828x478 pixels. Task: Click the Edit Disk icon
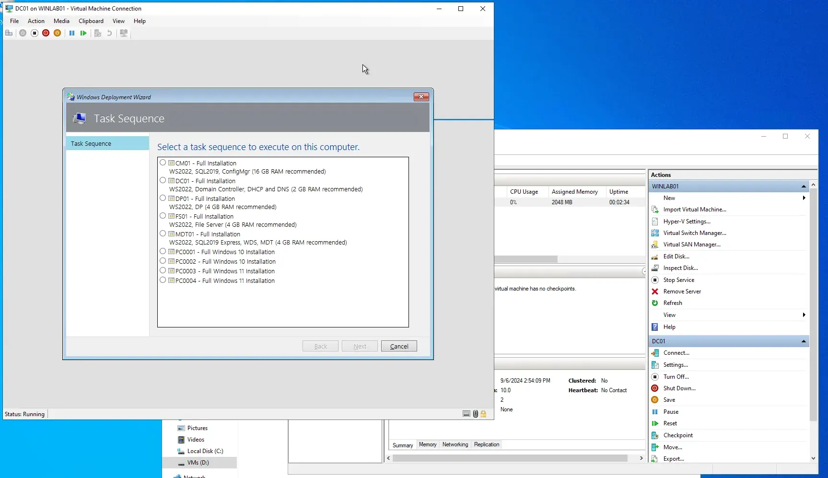click(x=655, y=256)
